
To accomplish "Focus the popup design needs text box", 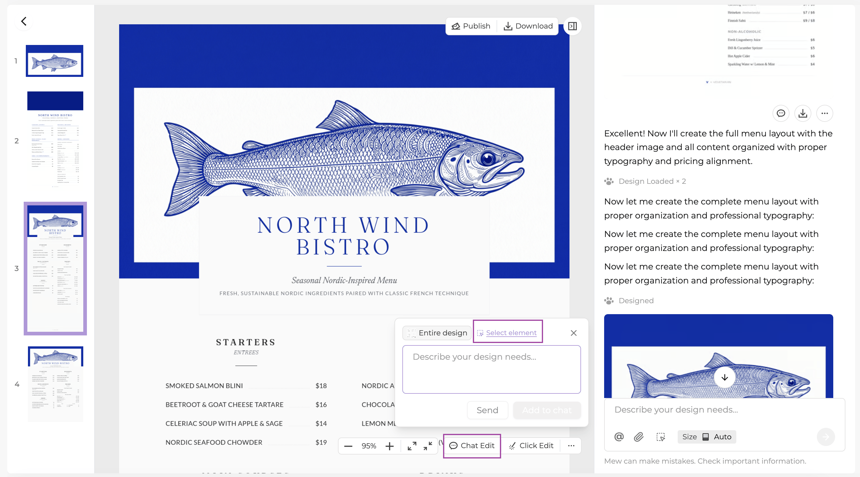I will [x=491, y=369].
